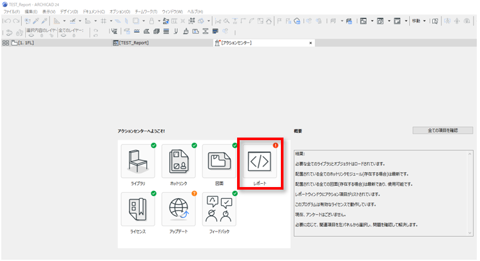This screenshot has height=261, width=480.
Task: Open the ファイル(F) menu
Action: [x=12, y=12]
